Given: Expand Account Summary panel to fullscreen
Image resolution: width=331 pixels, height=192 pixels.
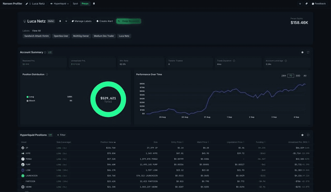Looking at the screenshot, I should click(x=308, y=52).
